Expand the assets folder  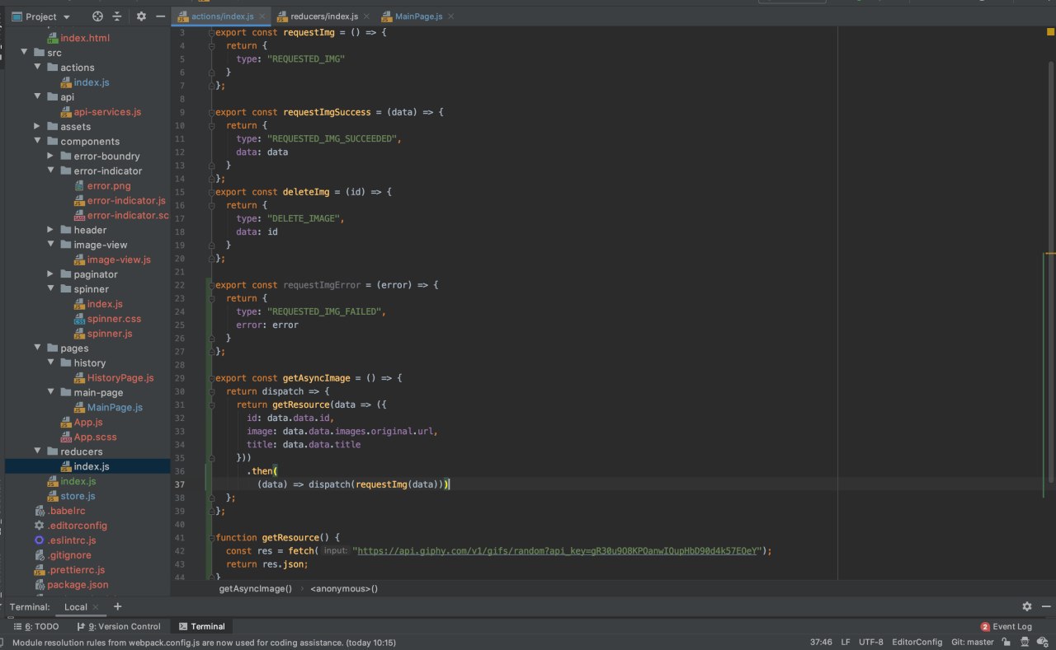click(x=37, y=126)
